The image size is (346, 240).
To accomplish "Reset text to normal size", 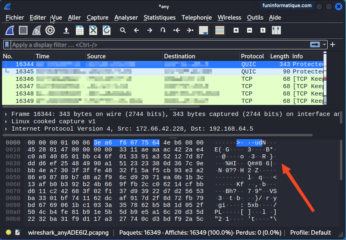I will click(263, 30).
